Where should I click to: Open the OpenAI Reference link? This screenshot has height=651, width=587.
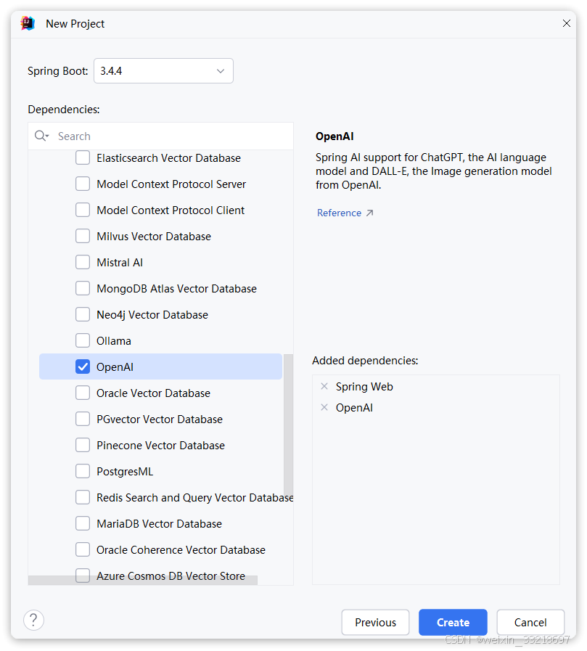click(345, 213)
